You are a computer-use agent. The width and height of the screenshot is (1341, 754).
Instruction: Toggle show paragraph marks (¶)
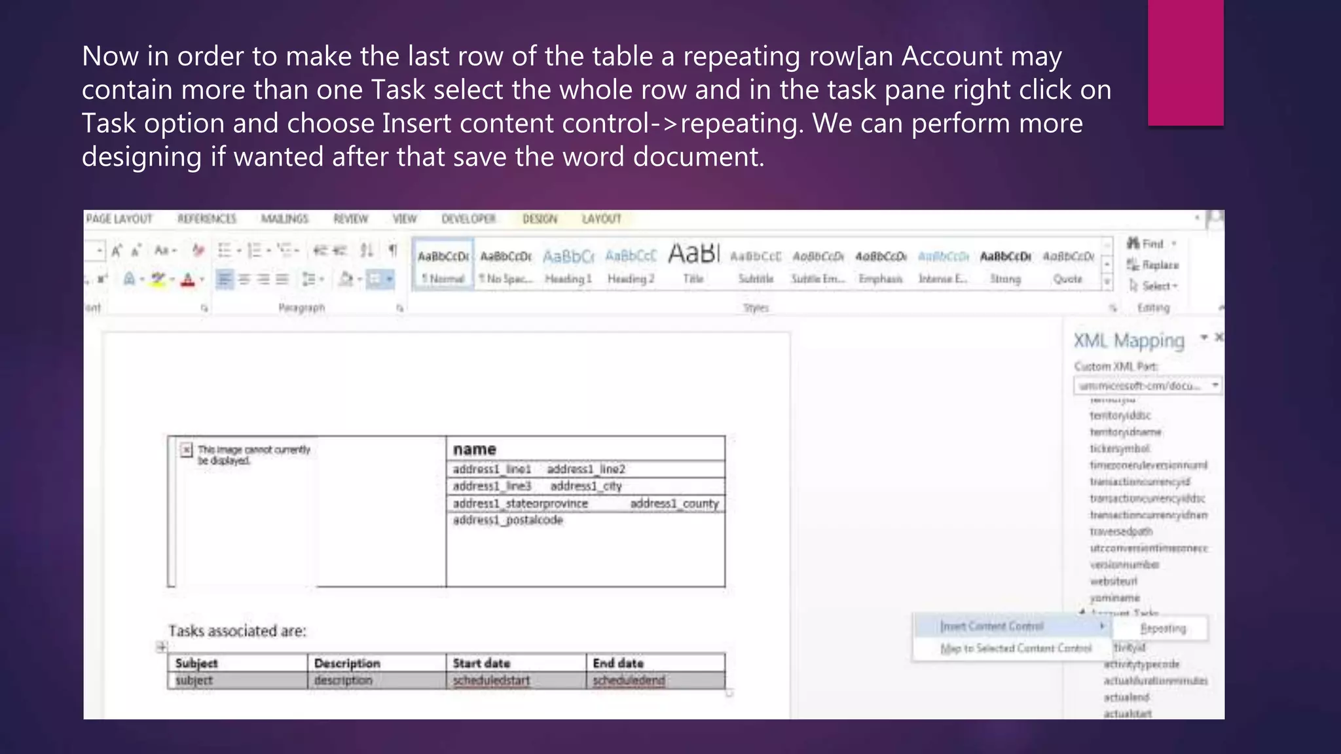[x=393, y=251]
